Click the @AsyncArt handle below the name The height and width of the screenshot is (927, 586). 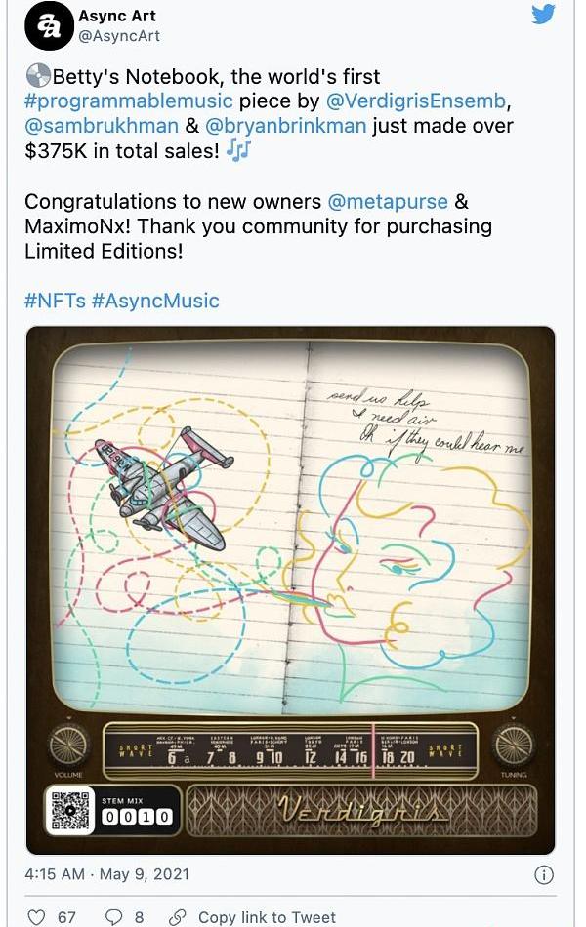click(119, 36)
